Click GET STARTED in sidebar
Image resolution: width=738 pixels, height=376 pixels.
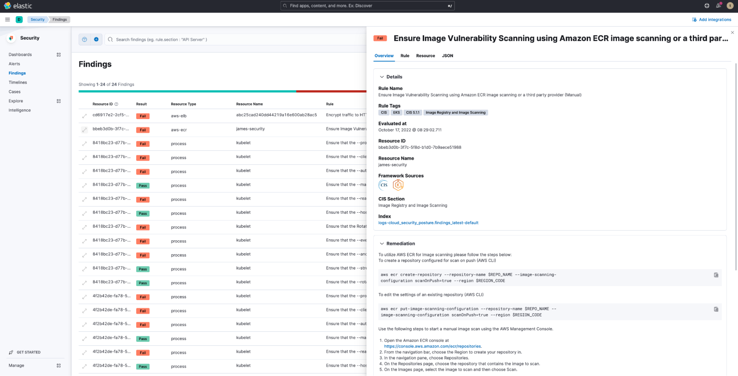click(x=28, y=352)
